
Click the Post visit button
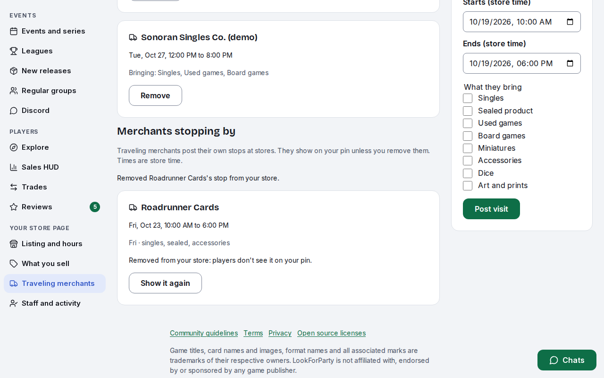coord(491,209)
